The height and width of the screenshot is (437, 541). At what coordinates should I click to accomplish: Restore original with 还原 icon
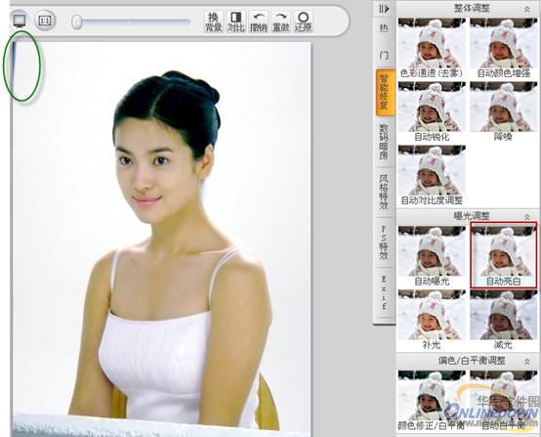pos(304,22)
